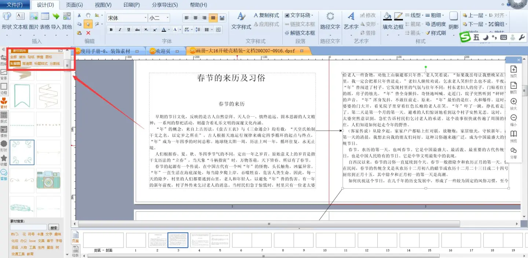This screenshot has height=258, width=528.
Task: Click the 春节 hot keyword link
Action: coord(50,241)
